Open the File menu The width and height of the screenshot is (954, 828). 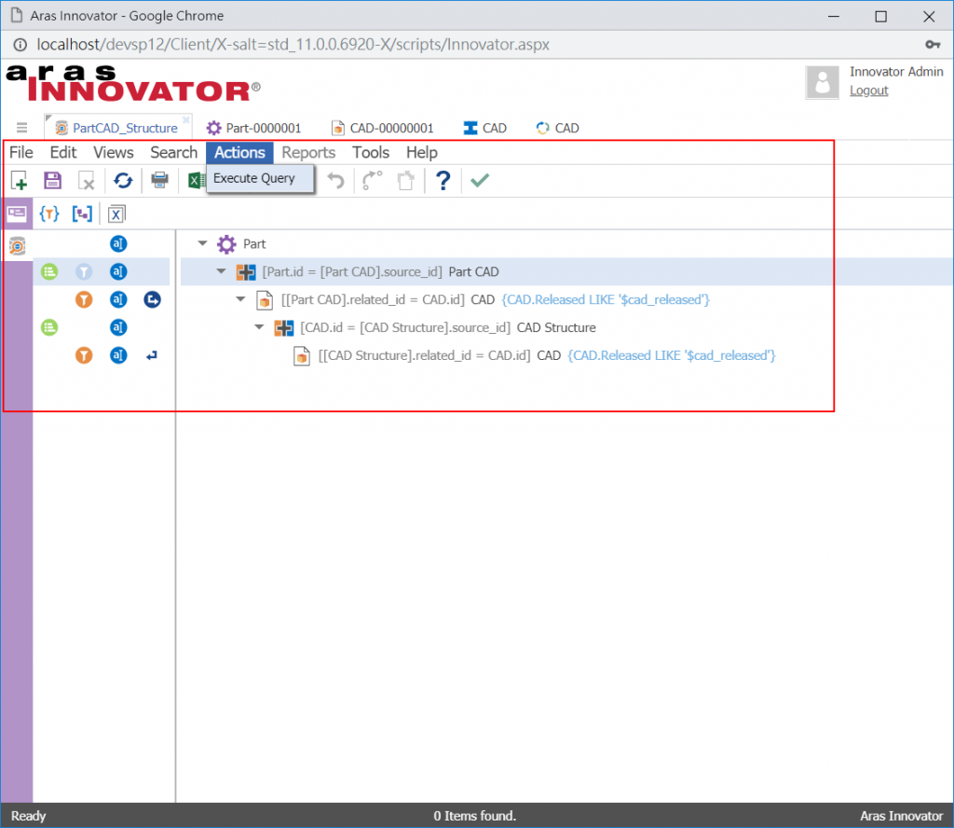(21, 152)
